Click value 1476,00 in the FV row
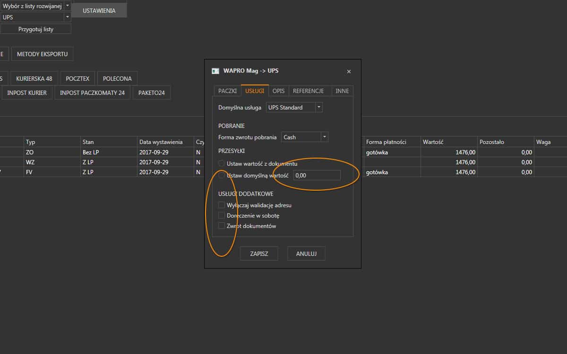Screen dimensions: 567x354 (x=449, y=172)
